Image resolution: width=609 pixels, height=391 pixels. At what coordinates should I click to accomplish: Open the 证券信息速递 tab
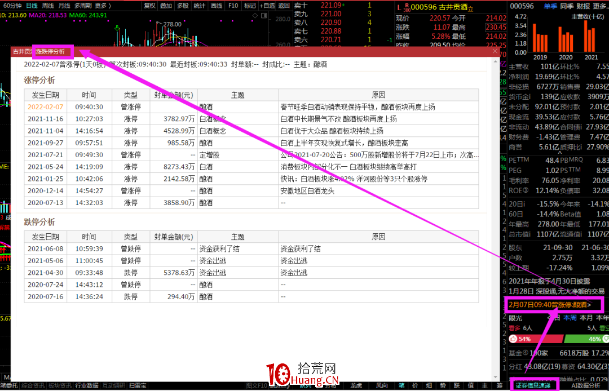click(533, 385)
